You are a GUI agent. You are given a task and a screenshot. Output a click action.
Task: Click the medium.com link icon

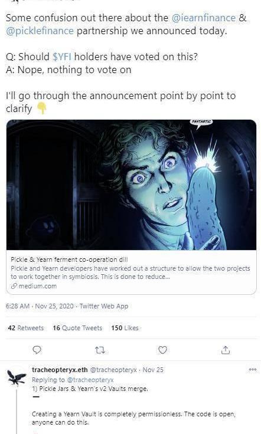point(14,286)
